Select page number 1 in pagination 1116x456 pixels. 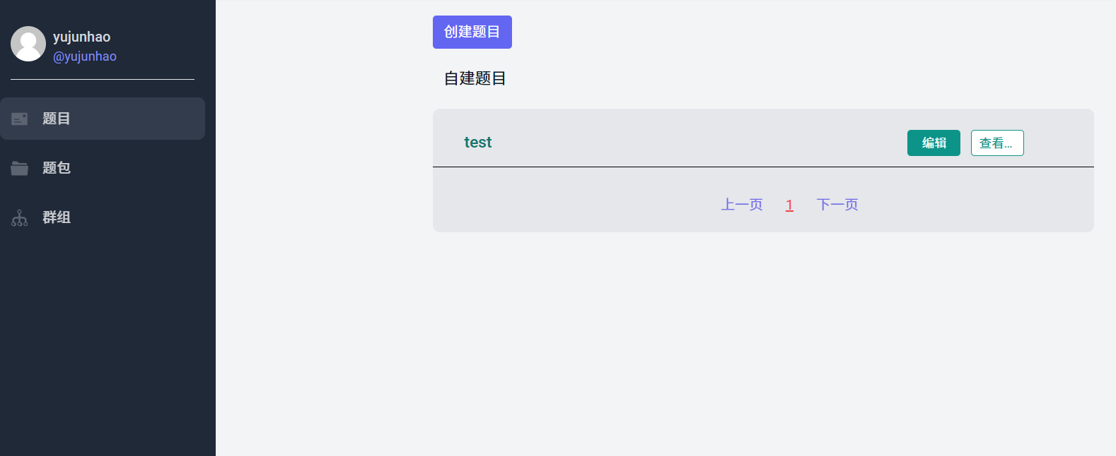pyautogui.click(x=789, y=205)
